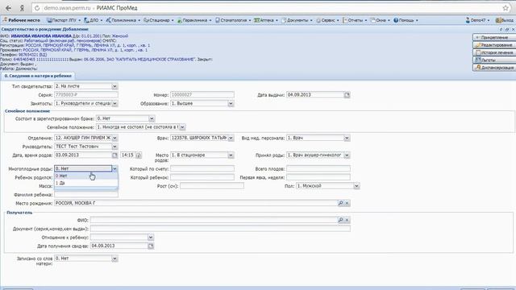Open Сервис menu
This screenshot has width=516, height=290.
pyautogui.click(x=327, y=20)
